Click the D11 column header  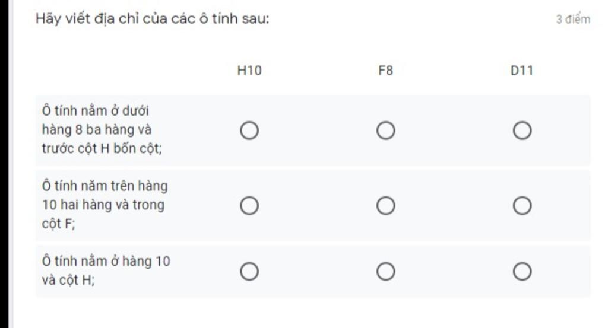coord(522,71)
